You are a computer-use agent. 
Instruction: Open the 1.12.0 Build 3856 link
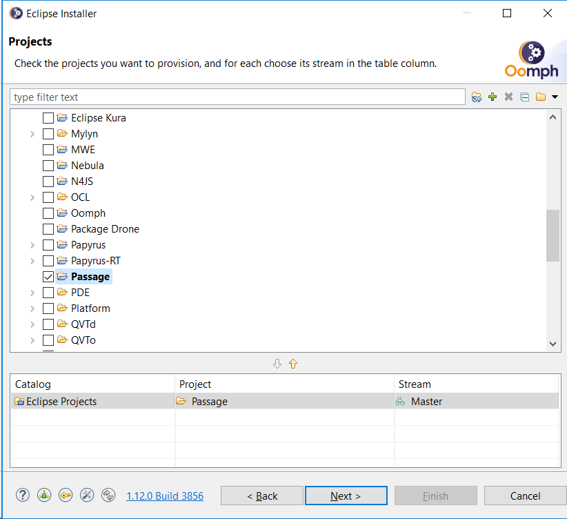165,496
